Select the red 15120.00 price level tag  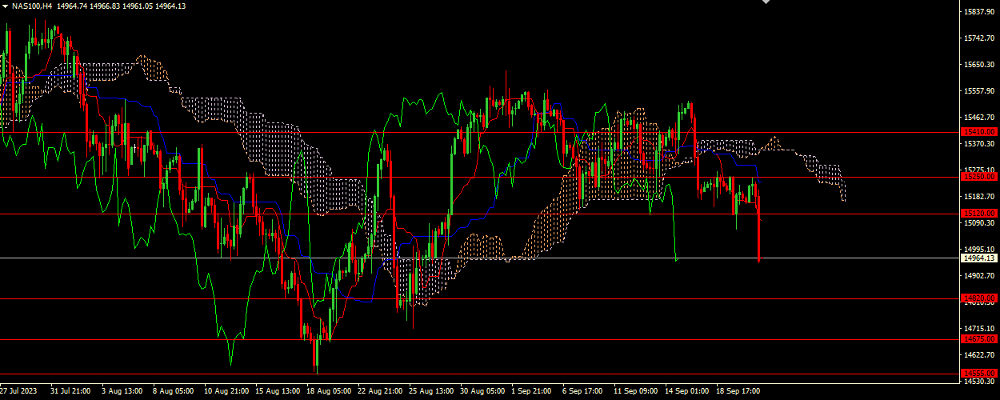point(979,214)
